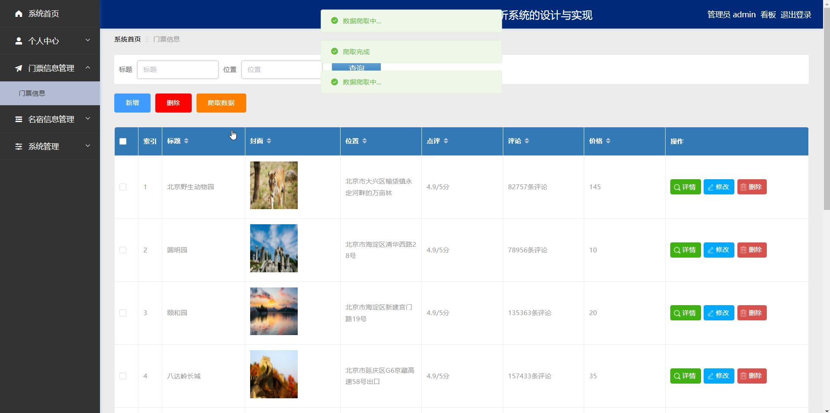Click the trash icon in 颐和园's 删除 button

(x=743, y=313)
